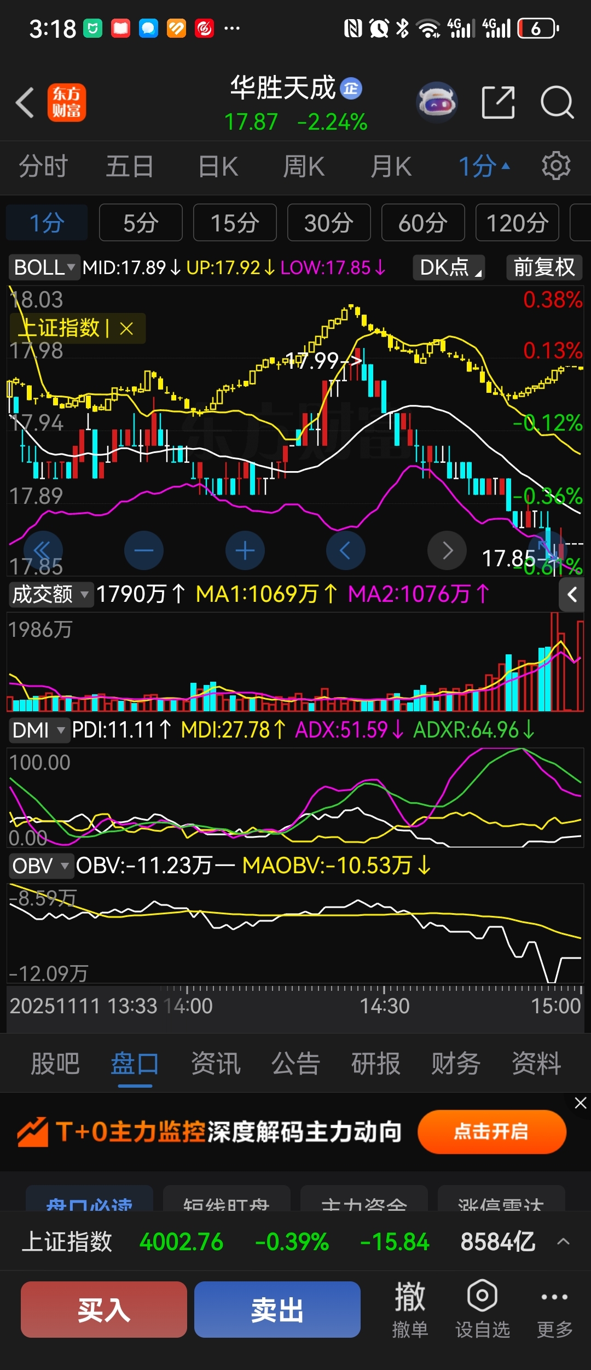Select the 1分 period chip
The height and width of the screenshot is (1370, 591).
(47, 223)
